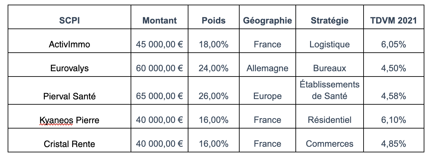Select the TDVM 2021 header cell

click(394, 17)
